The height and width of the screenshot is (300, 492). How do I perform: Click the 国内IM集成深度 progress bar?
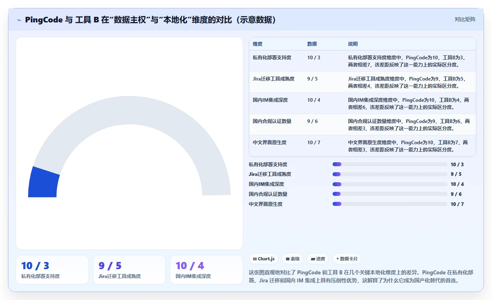tap(390, 184)
